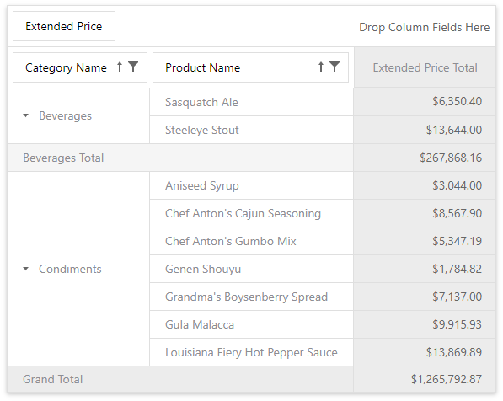Select Louisiana Fiery Hot Pepper Sauce row

(251, 352)
